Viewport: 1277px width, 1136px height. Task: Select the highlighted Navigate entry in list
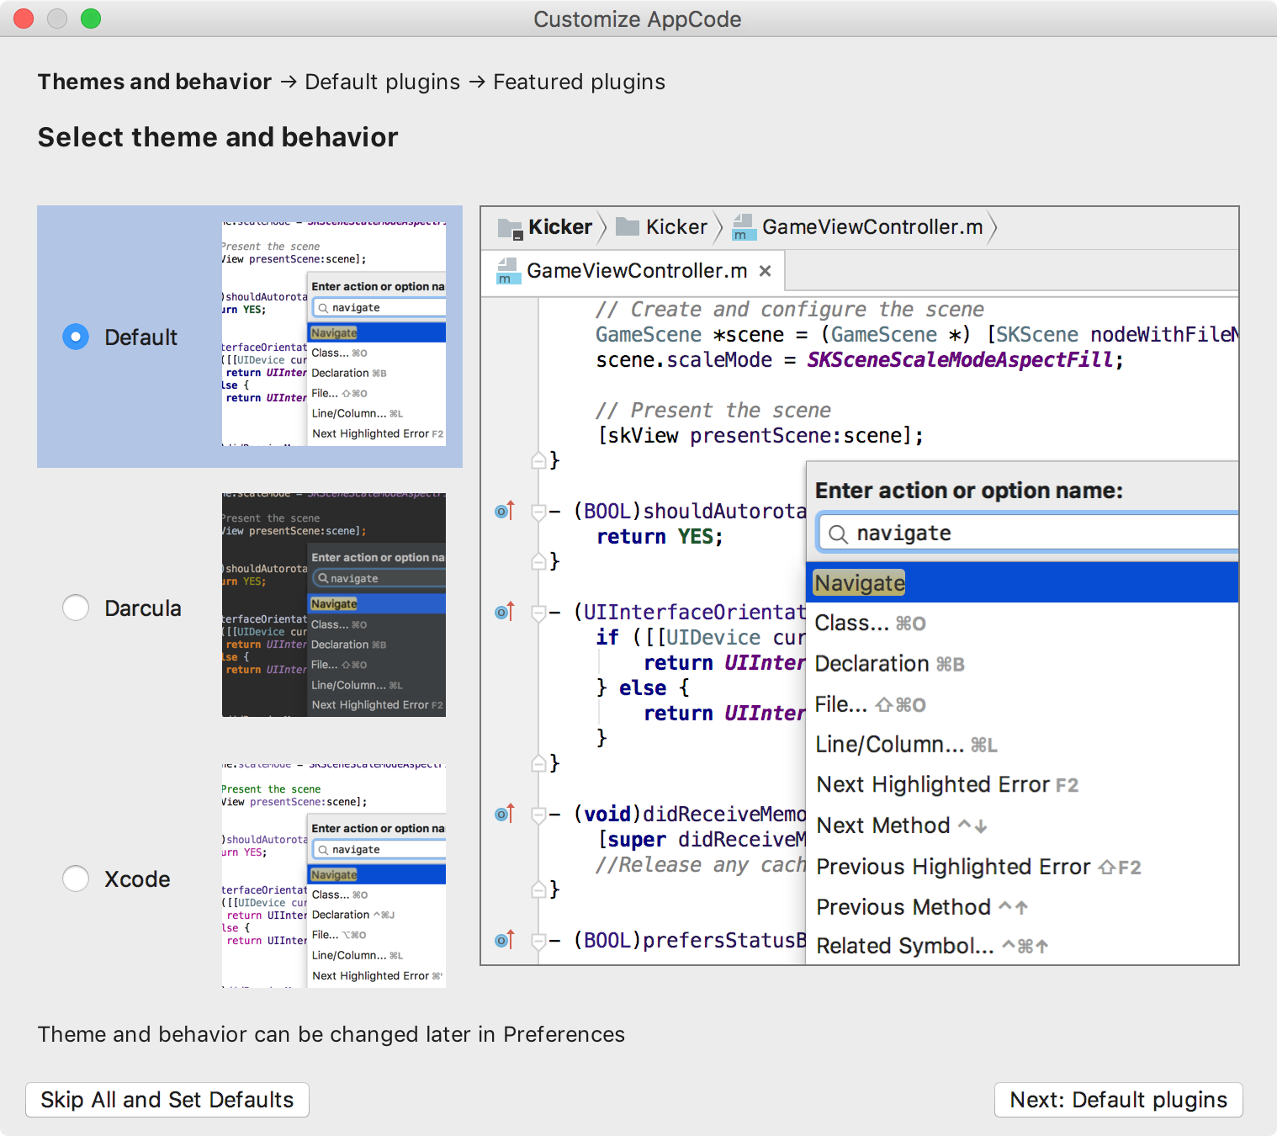[860, 583]
